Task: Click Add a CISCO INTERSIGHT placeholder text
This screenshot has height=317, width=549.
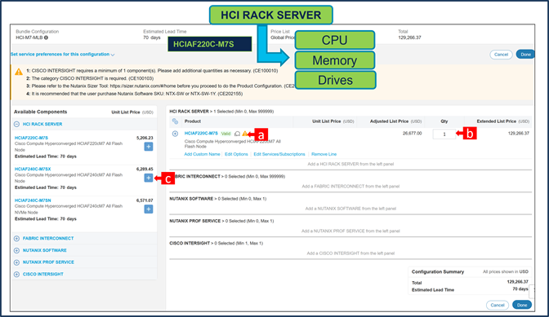Action: [350, 253]
